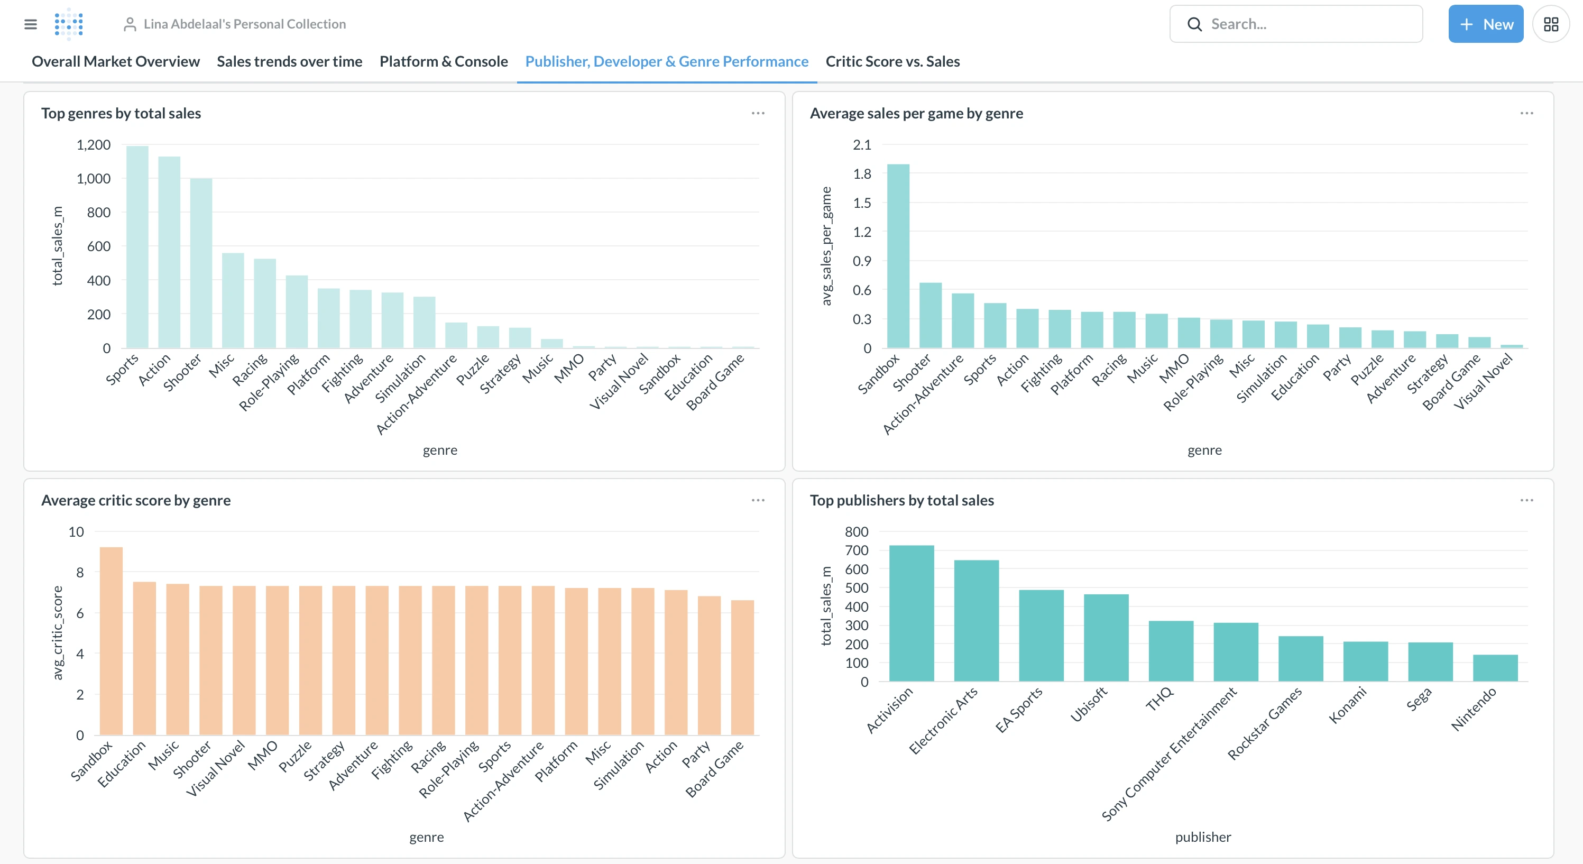Switch to Sales trends over time tab
The width and height of the screenshot is (1583, 864).
(289, 61)
